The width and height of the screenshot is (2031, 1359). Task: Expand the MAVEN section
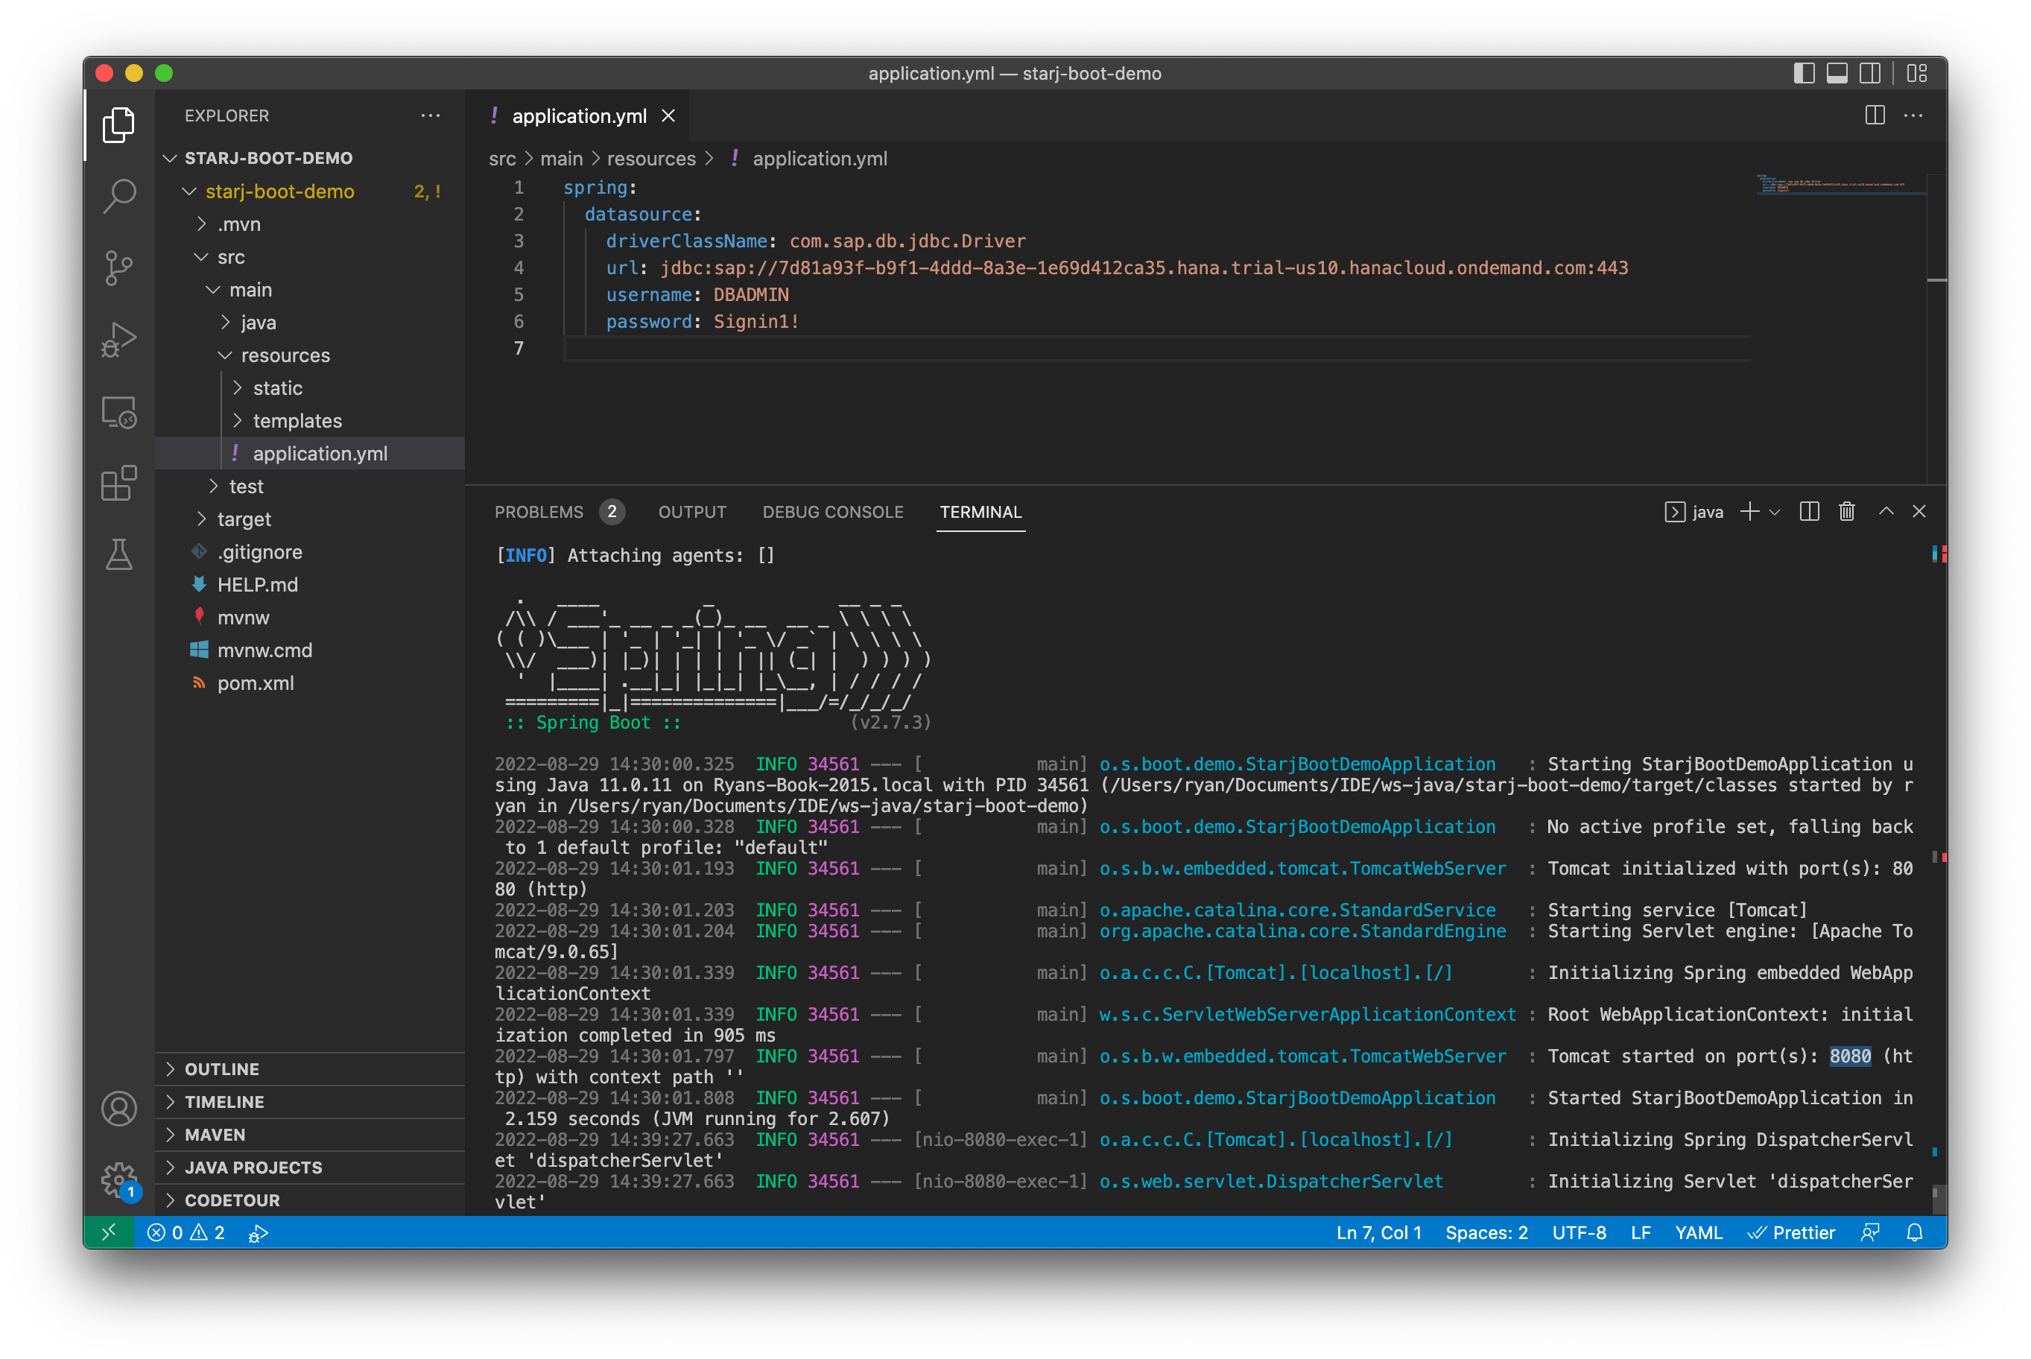(215, 1135)
